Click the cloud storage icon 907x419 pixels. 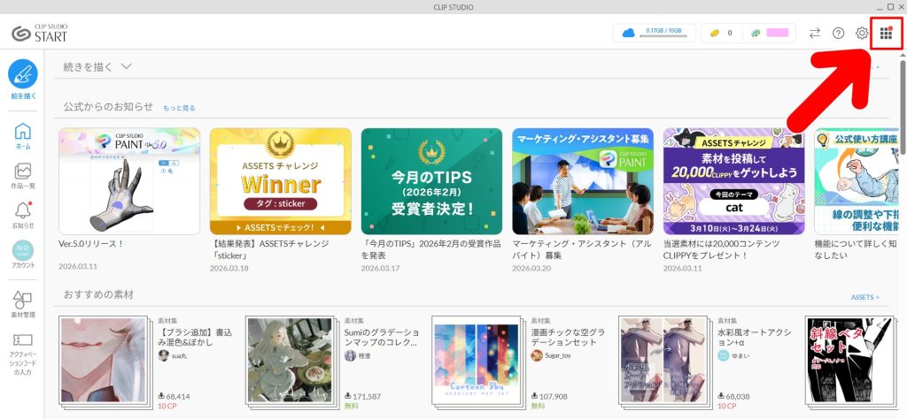tap(628, 33)
